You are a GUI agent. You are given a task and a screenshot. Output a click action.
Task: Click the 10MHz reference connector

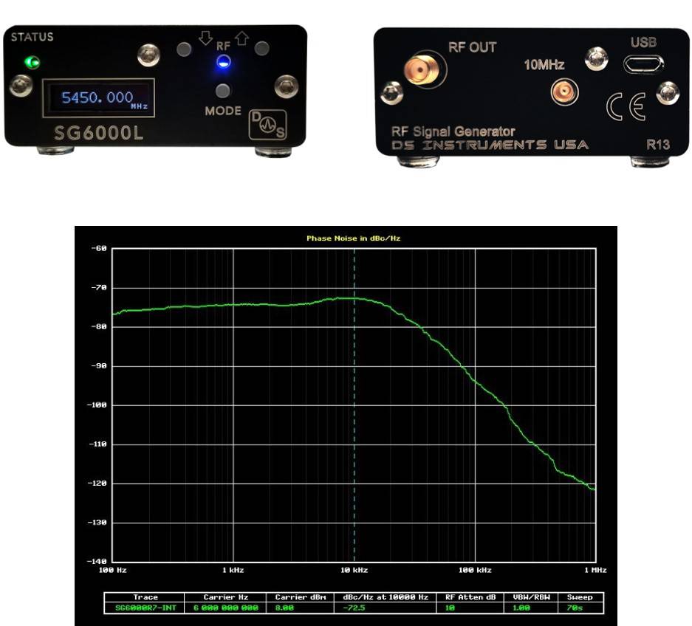564,92
